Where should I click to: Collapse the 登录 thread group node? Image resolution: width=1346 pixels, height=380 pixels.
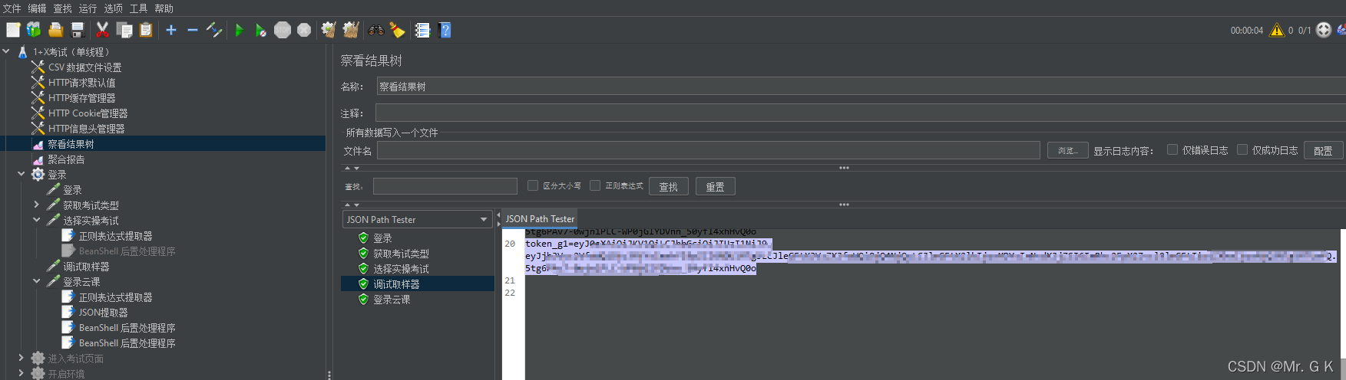tap(21, 174)
